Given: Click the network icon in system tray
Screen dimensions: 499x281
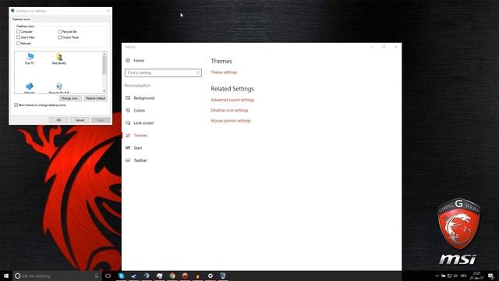Looking at the screenshot, I should 449,276.
